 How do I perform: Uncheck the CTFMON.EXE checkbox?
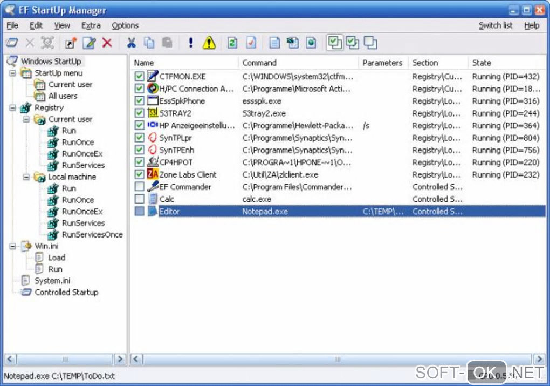[139, 76]
